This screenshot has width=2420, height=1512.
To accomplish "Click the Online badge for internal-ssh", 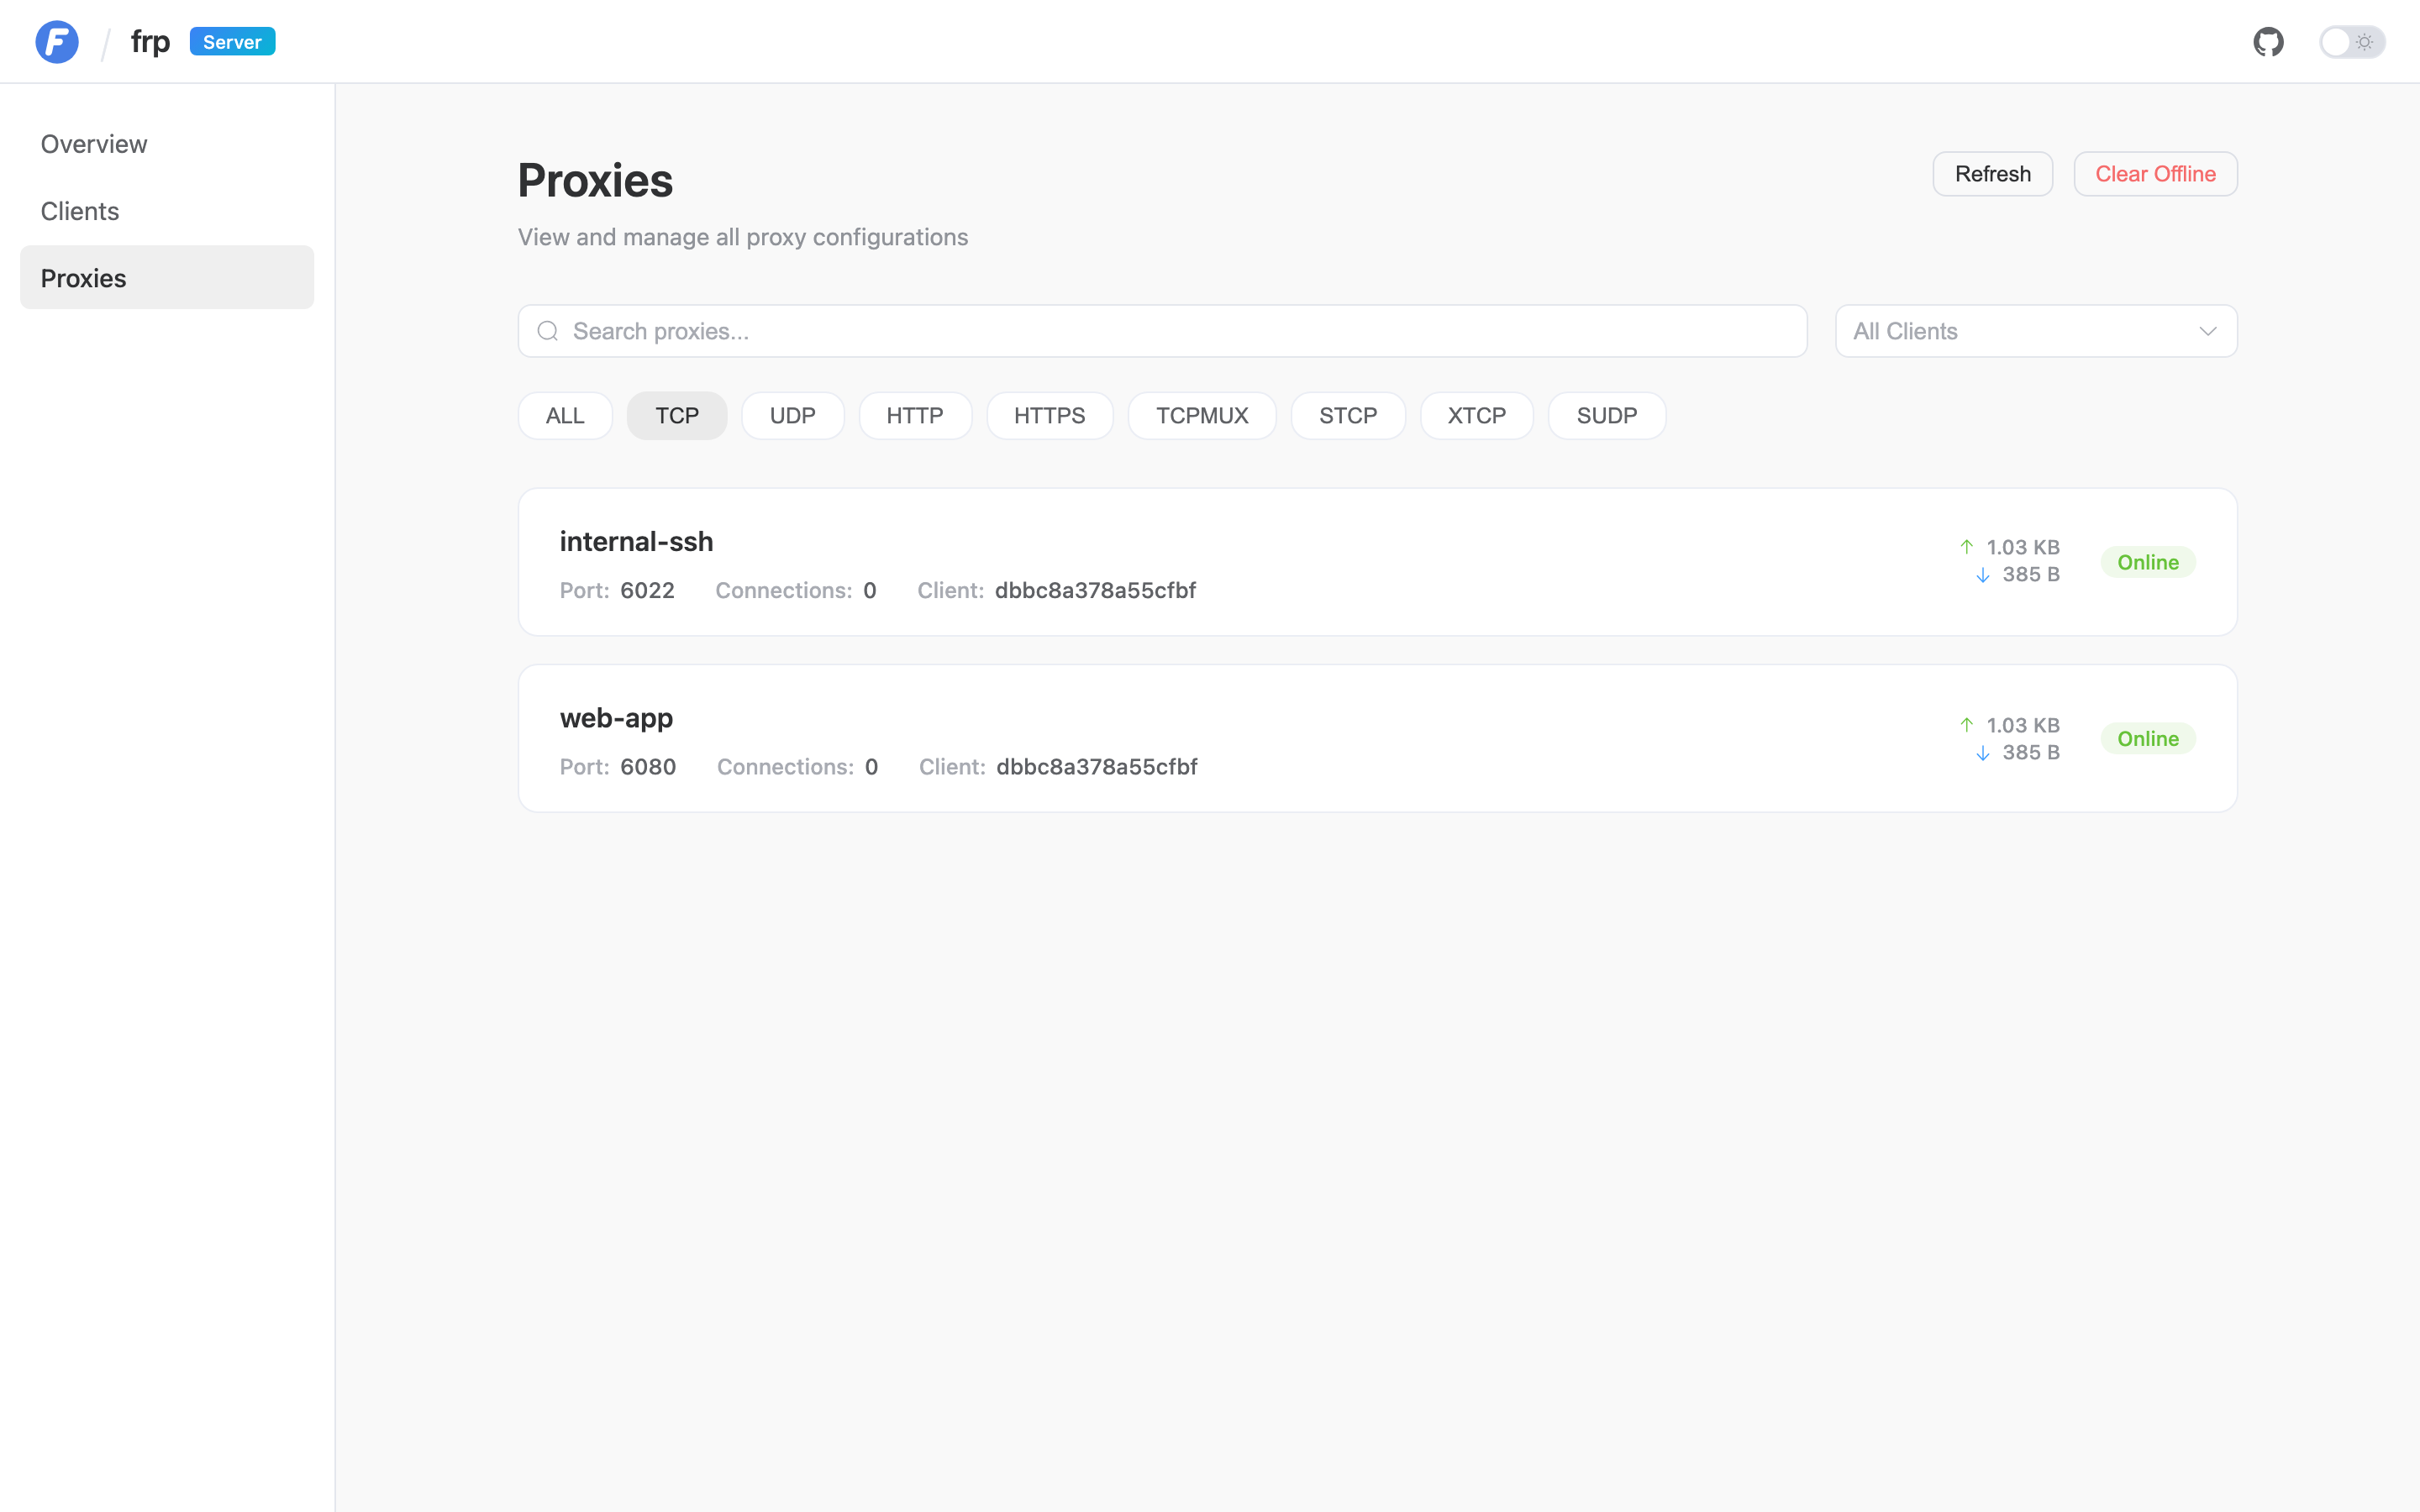I will click(x=2147, y=562).
